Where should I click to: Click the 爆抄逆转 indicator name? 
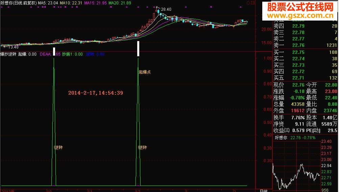point(8,54)
